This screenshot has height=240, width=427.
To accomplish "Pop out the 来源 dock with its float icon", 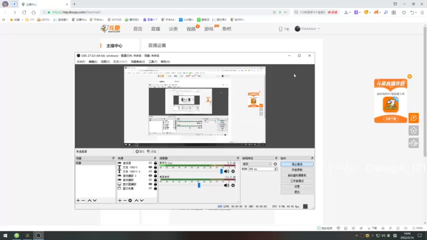I will (155, 158).
